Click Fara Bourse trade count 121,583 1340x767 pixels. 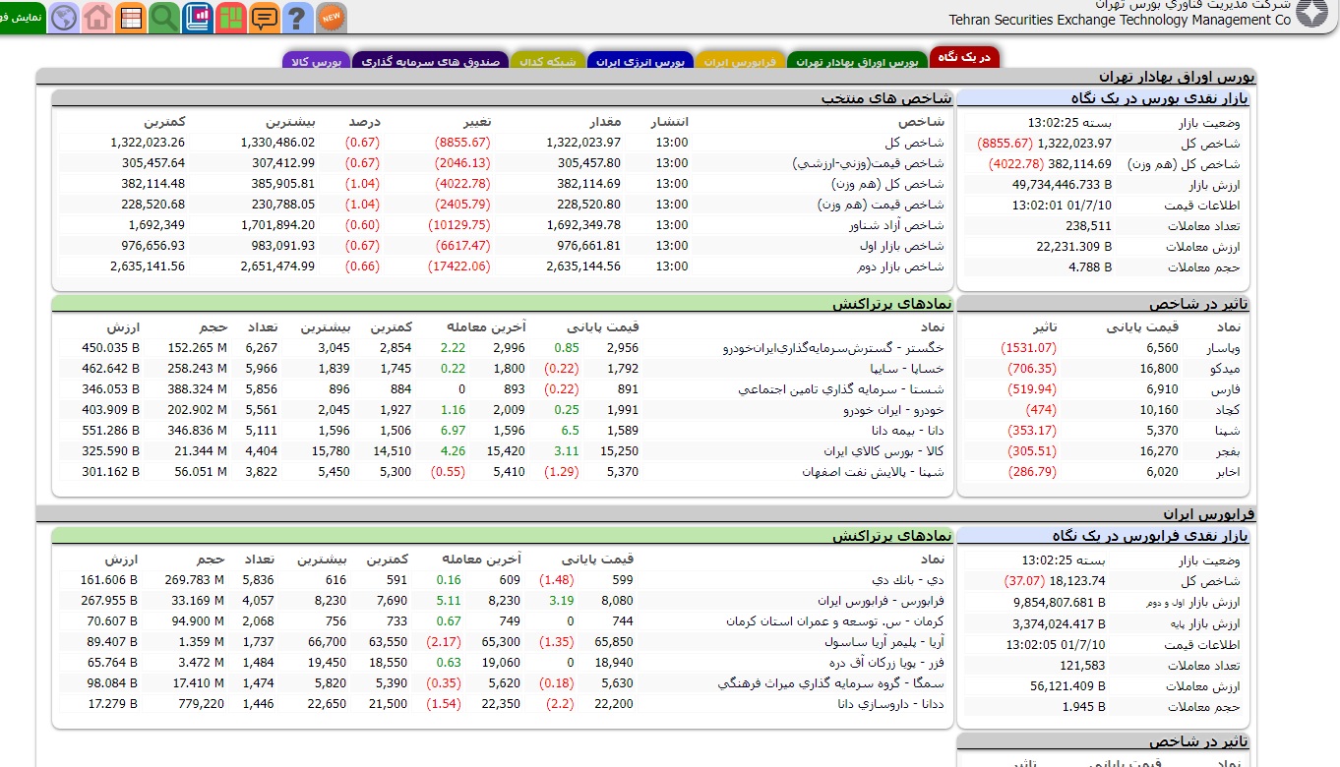tap(1082, 666)
